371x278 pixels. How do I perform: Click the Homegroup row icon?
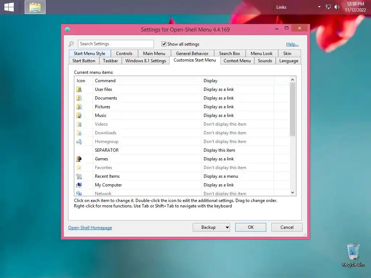79,142
